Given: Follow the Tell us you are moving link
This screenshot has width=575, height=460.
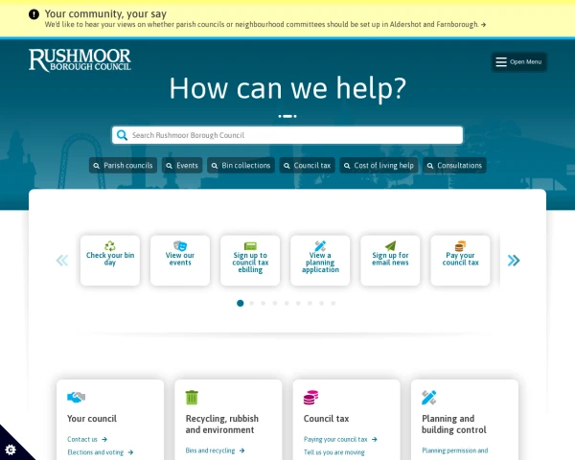Looking at the screenshot, I should tap(334, 452).
